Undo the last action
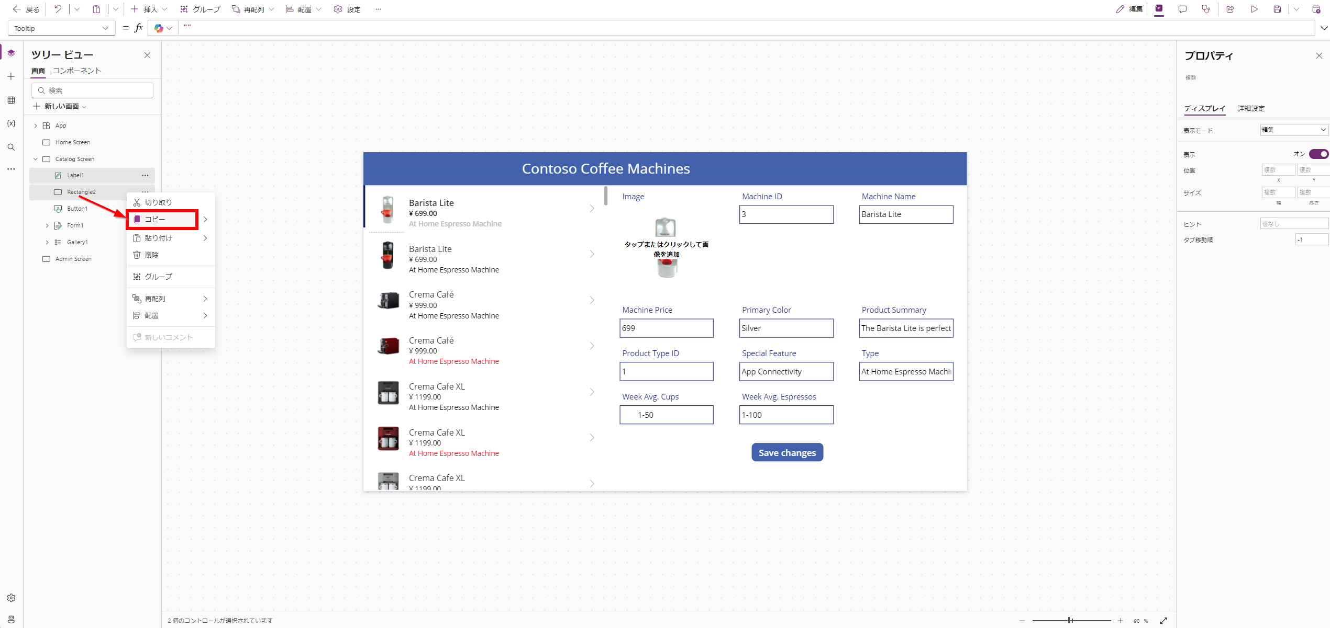Viewport: 1330px width, 628px height. coord(58,9)
